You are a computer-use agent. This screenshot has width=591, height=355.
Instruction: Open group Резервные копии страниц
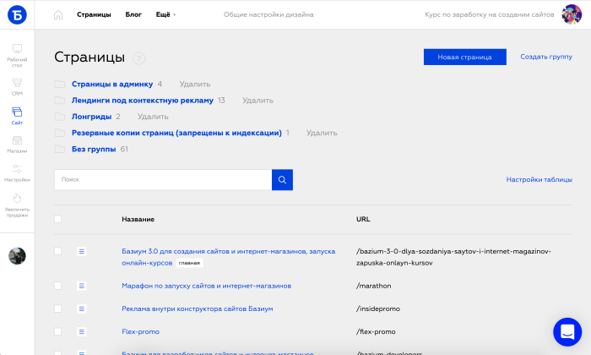pyautogui.click(x=176, y=133)
